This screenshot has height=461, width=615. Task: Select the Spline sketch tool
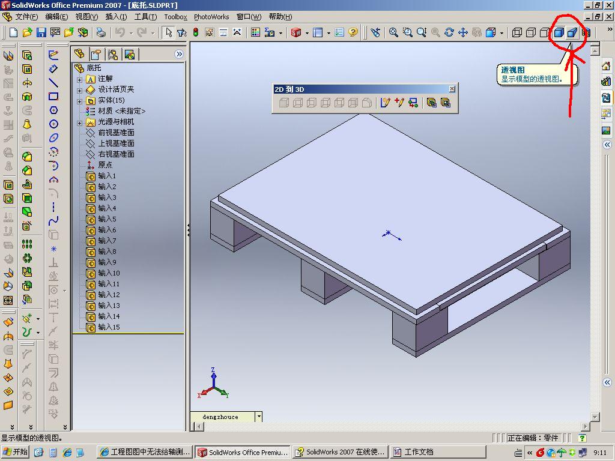pyautogui.click(x=53, y=221)
